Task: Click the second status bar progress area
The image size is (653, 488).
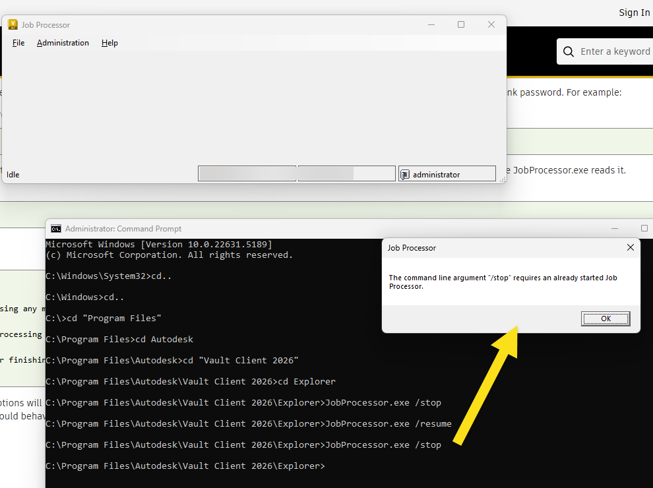Action: [346, 173]
